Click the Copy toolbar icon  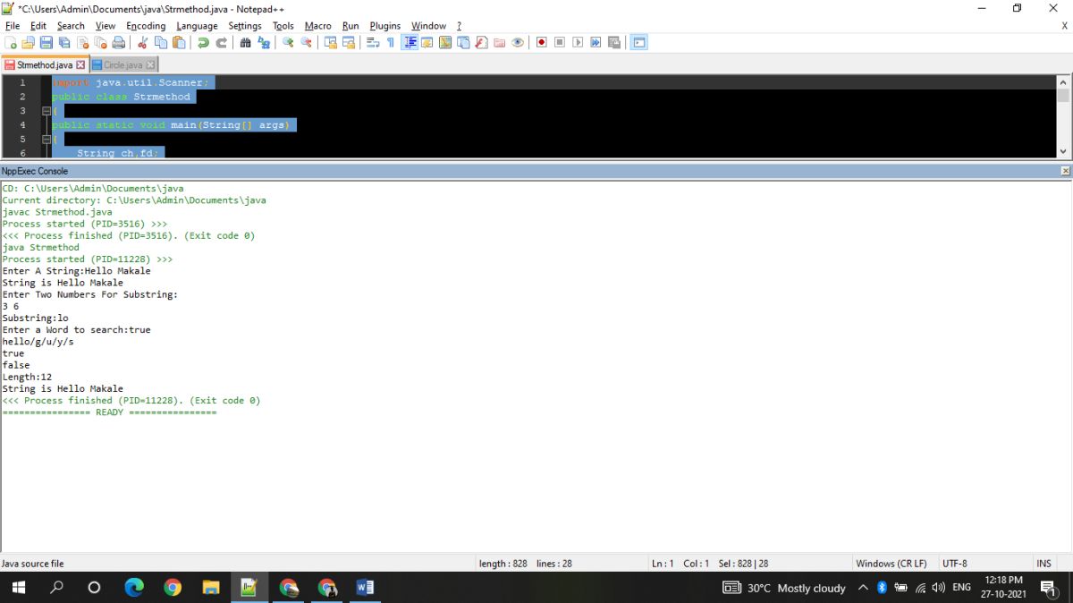[161, 42]
